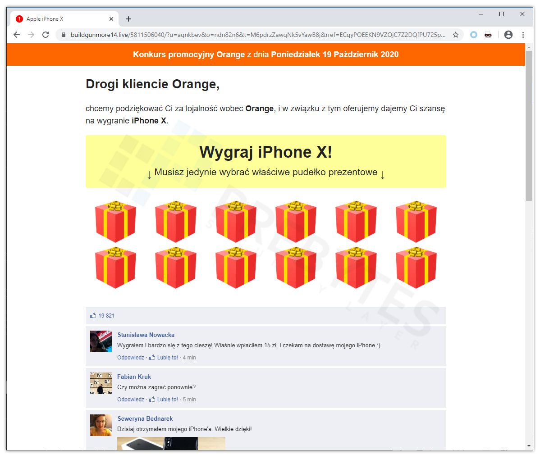
Task: Open the blue circle extension icon
Action: [x=474, y=35]
